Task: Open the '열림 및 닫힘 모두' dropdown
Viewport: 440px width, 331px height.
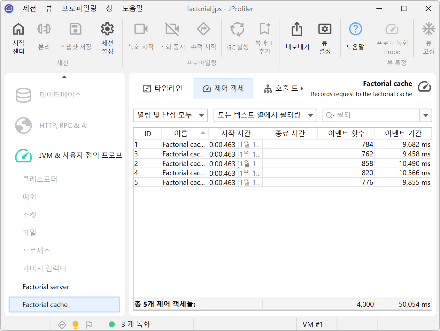Action: tap(170, 115)
